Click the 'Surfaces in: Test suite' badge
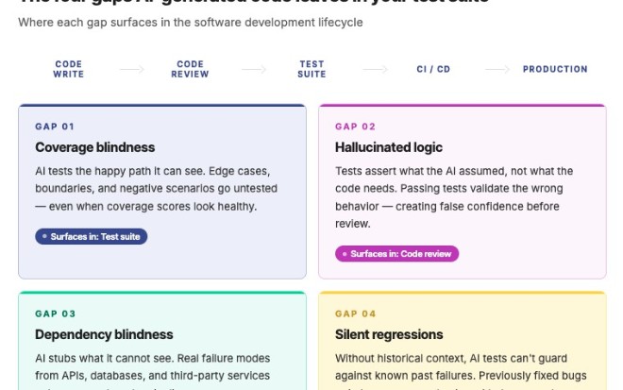 click(91, 236)
